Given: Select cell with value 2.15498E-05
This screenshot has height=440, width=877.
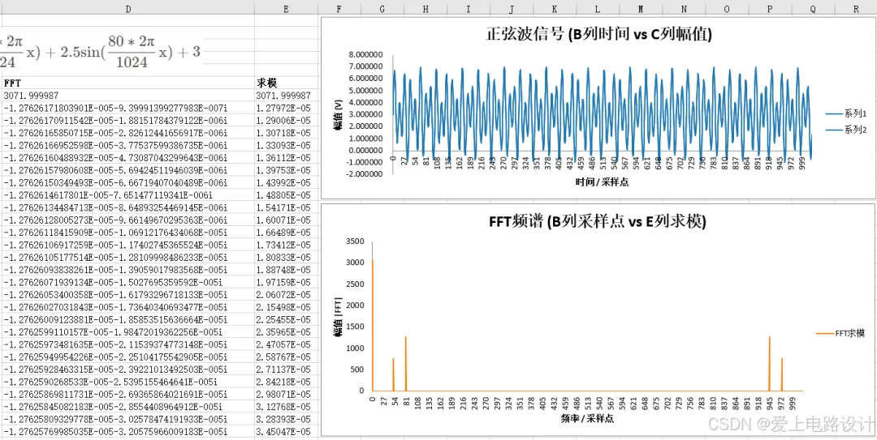Looking at the screenshot, I should click(287, 307).
